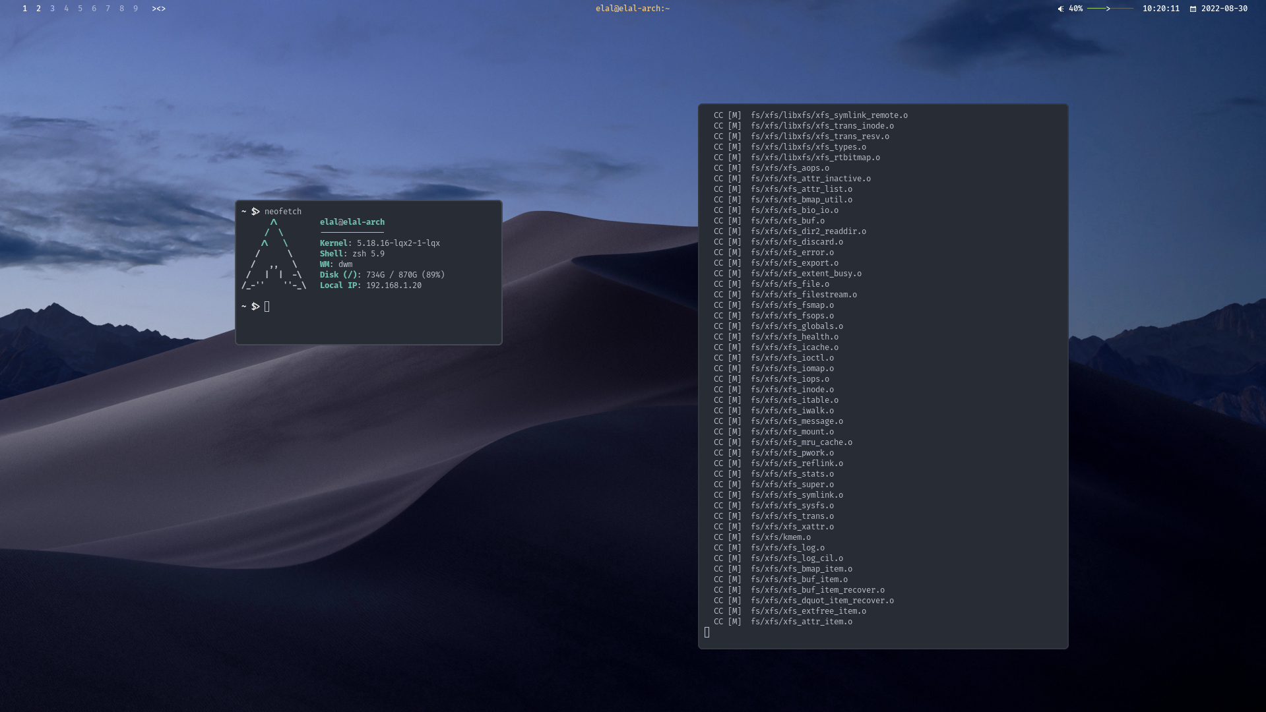Image resolution: width=1266 pixels, height=712 pixels.
Task: Click xfs_message.o build line
Action: point(778,421)
